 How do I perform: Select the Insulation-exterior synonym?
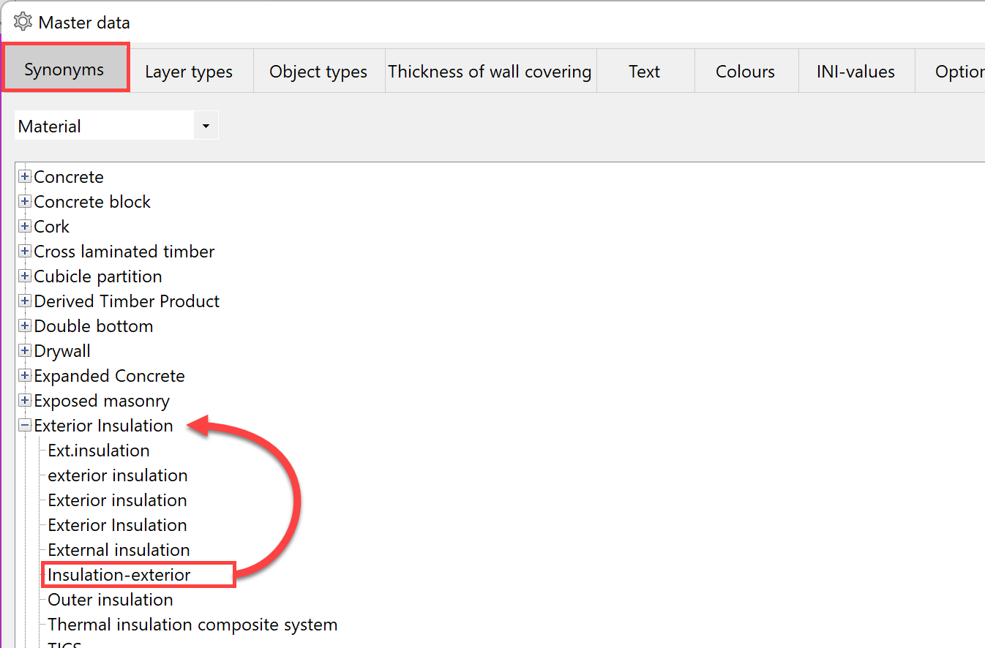(119, 575)
